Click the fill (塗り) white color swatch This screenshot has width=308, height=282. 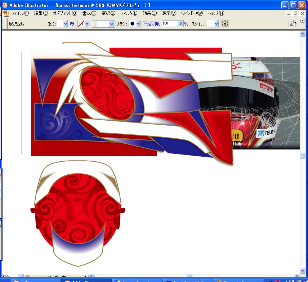click(59, 24)
